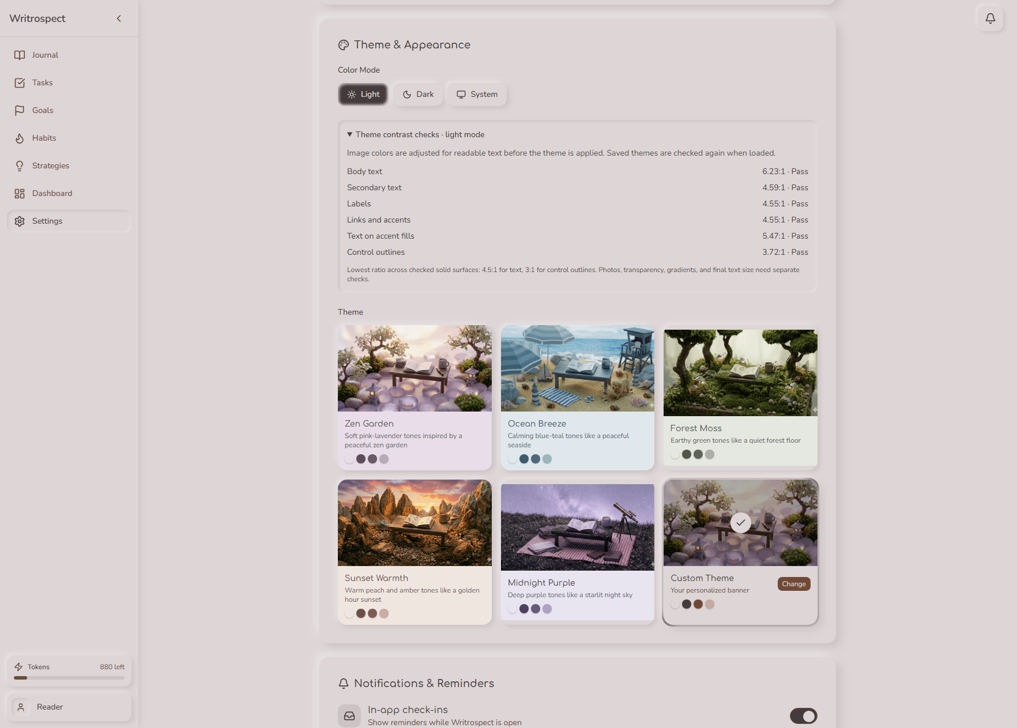Click the Body text contrast row
The width and height of the screenshot is (1017, 728).
pos(578,171)
